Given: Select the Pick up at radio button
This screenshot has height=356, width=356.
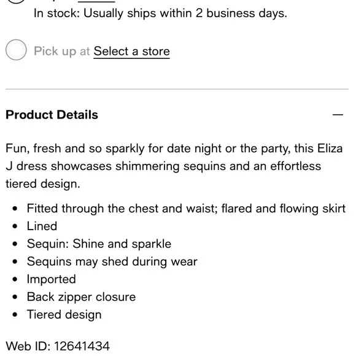Looking at the screenshot, I should coord(16,50).
